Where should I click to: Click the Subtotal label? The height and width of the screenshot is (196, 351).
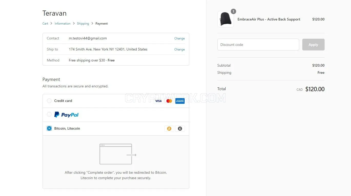coord(224,65)
